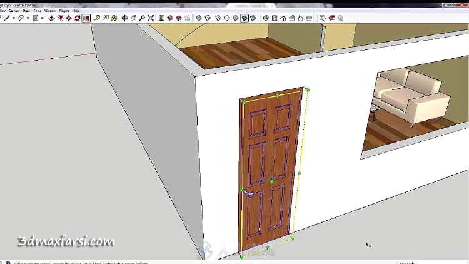Select the Rotate tool

coord(78,18)
